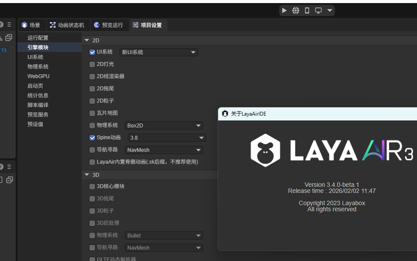Uncheck the UI系统 checkbox
Image resolution: width=417 pixels, height=261 pixels.
click(92, 52)
